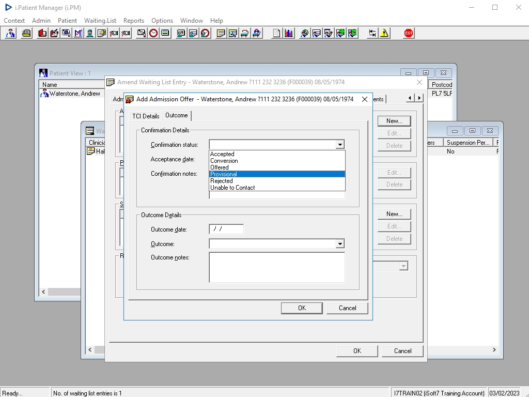Click the lower New... button in Amend dialog
The height and width of the screenshot is (397, 529).
394,214
